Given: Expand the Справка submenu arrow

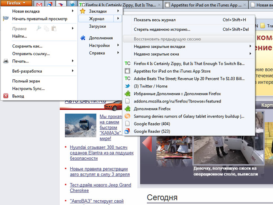Looking at the screenshot, I should pos(118,53).
